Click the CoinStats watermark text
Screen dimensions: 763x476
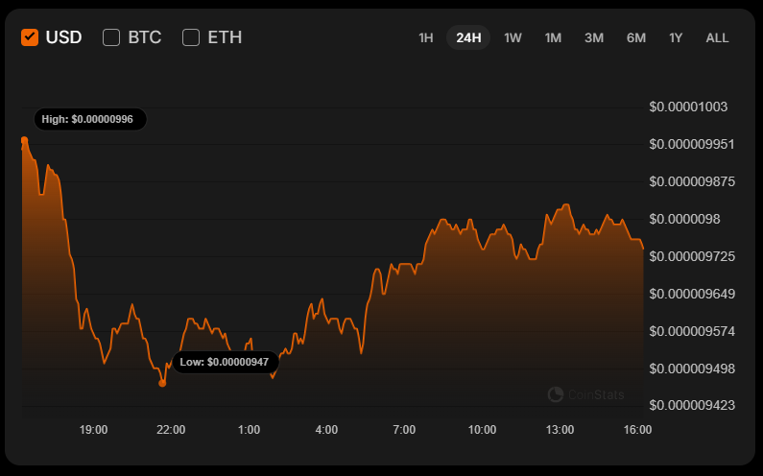[x=596, y=394]
